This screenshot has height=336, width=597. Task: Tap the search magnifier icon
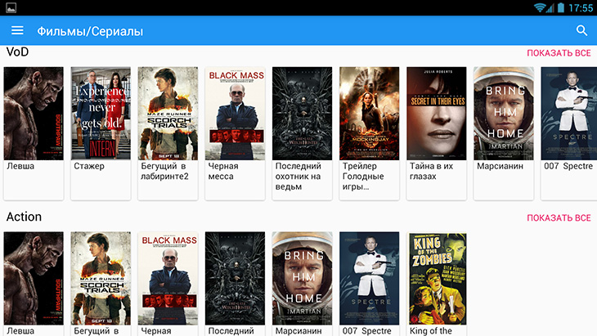click(x=581, y=30)
